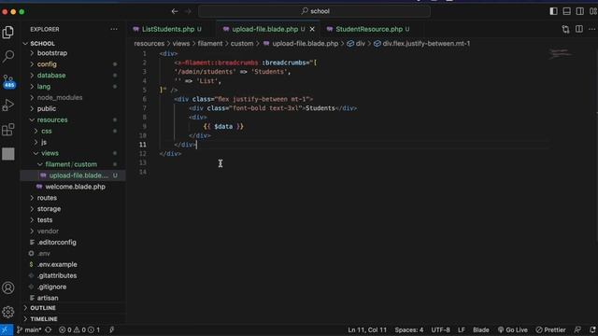Start Go Live server

click(x=513, y=329)
